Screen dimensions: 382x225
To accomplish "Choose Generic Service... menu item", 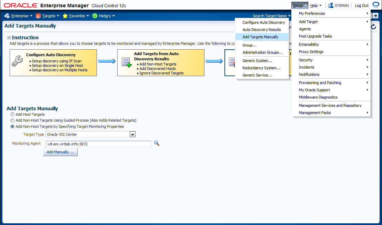I will click(x=262, y=75).
